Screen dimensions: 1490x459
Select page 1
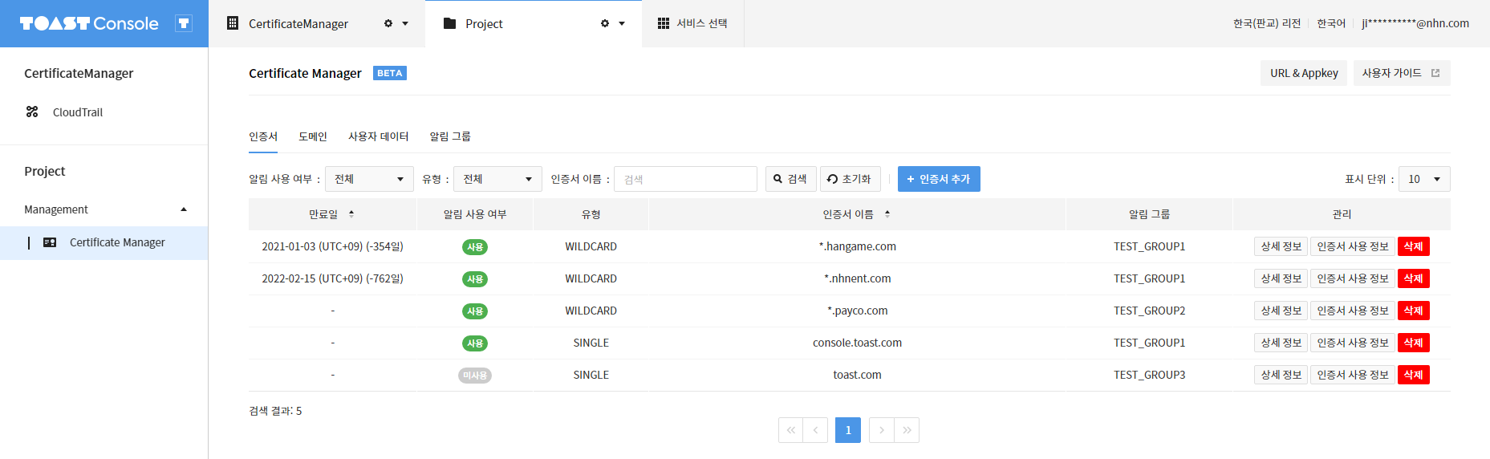(848, 430)
